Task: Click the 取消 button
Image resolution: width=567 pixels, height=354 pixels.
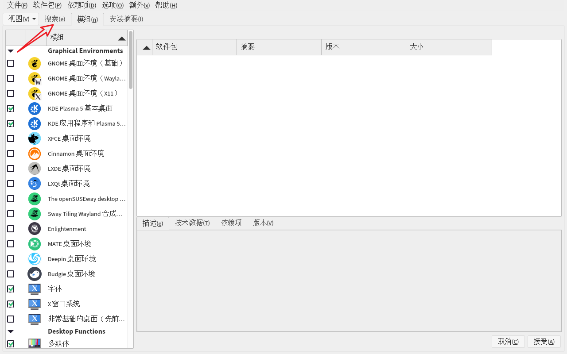Action: point(509,342)
